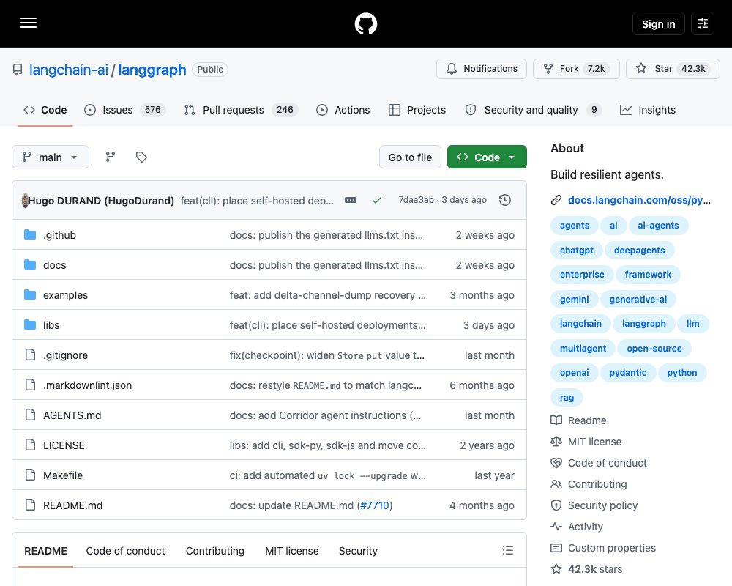
Task: Click the agents topic tag
Action: pyautogui.click(x=574, y=225)
